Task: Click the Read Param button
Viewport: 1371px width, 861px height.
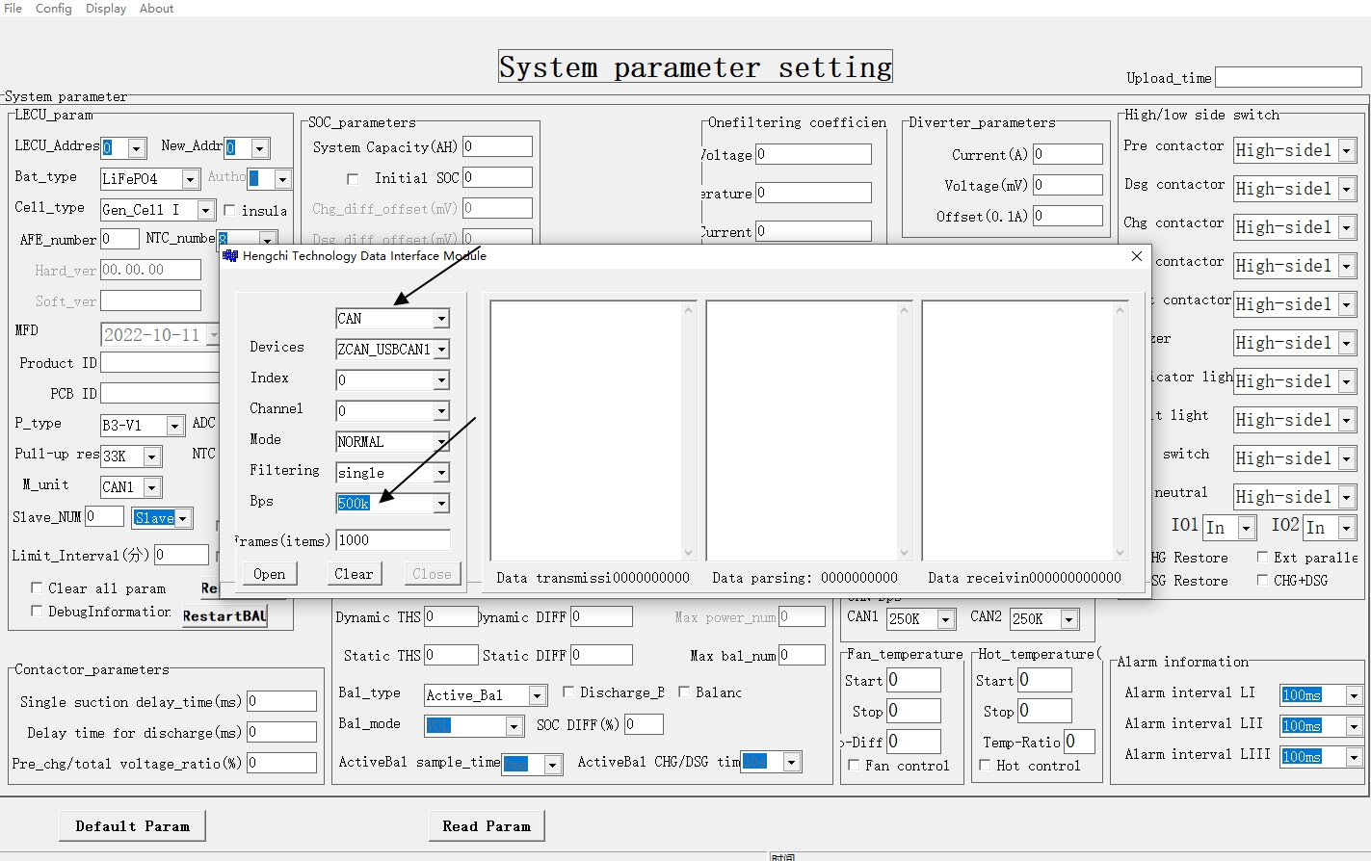Action: point(487,826)
